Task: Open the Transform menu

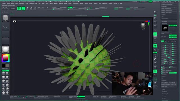Action: click(x=105, y=3)
